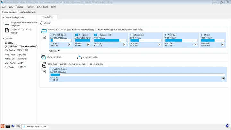
Task: Click the monitor icon for imaging selected disks
Action: tap(7, 23)
